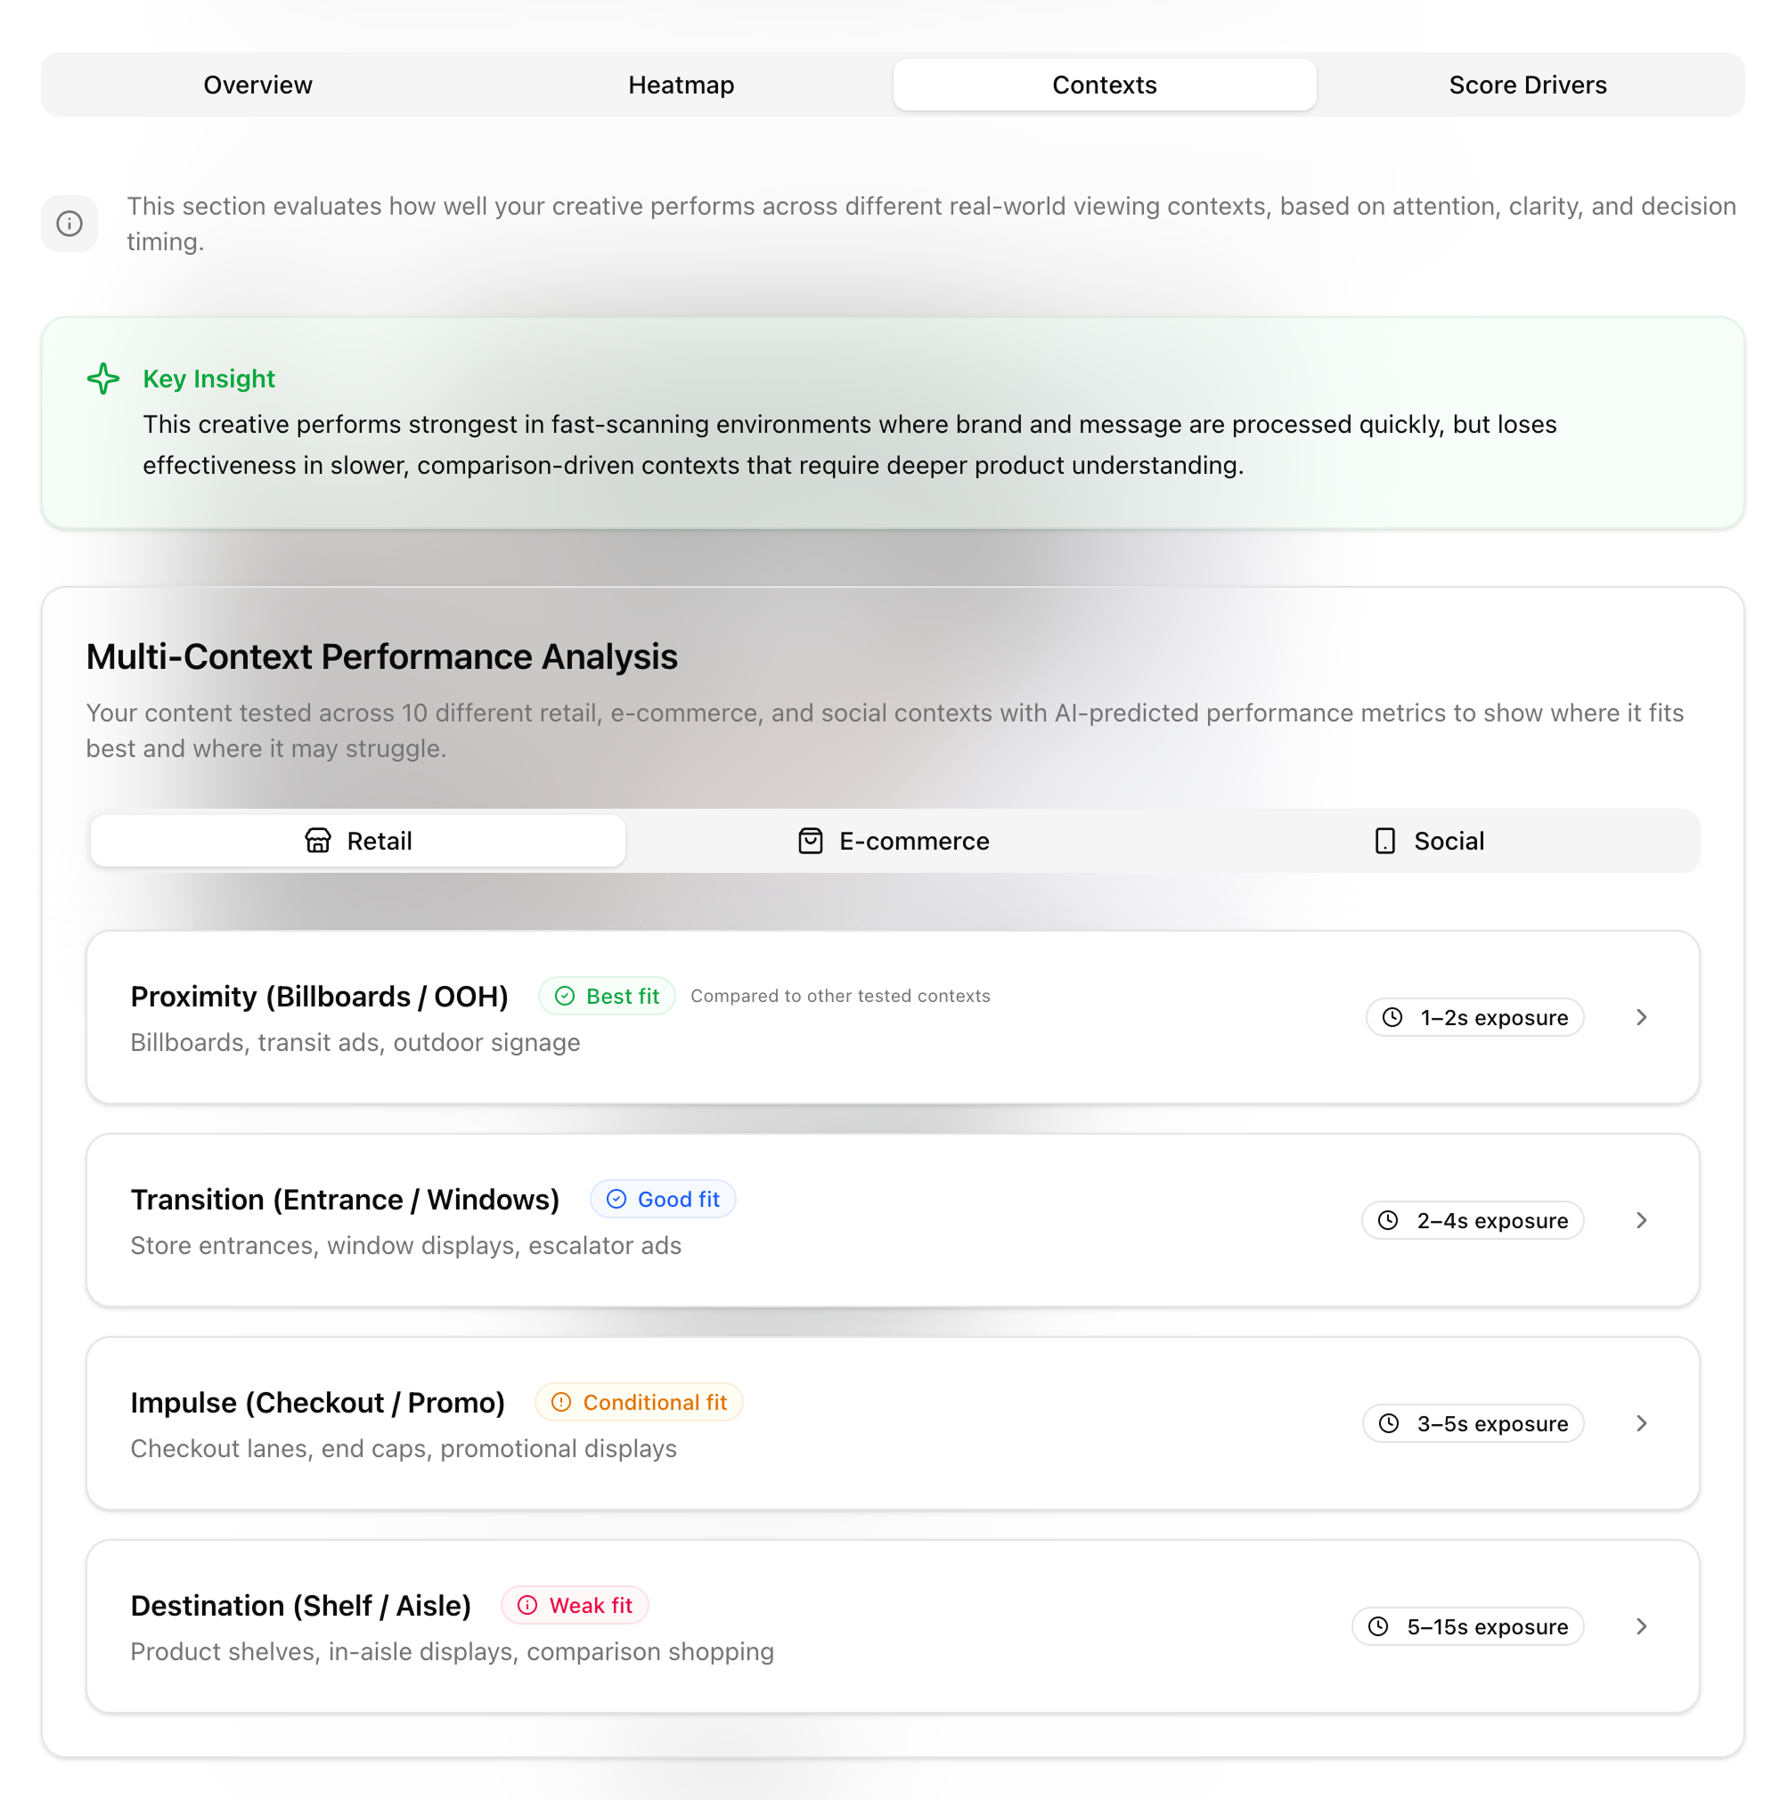The width and height of the screenshot is (1788, 1800).
Task: Click the store icon in the Retail segment
Action: (x=318, y=841)
